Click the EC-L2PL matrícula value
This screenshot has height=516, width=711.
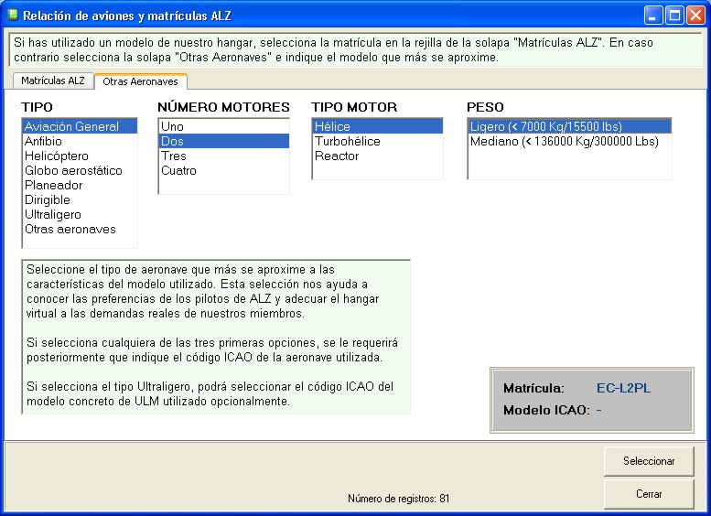point(623,388)
